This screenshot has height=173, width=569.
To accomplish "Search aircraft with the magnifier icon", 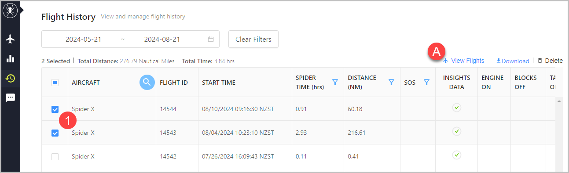I will (147, 82).
